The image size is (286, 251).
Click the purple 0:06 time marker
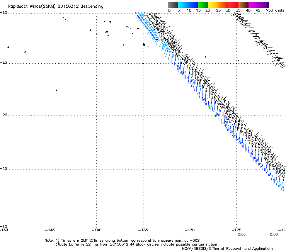point(274,234)
